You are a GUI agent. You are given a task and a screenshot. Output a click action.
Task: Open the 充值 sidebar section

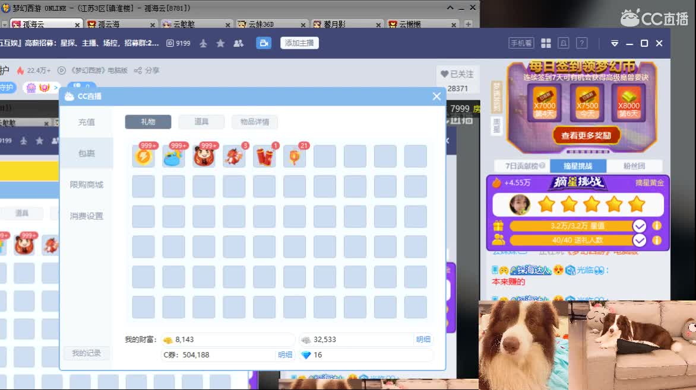click(86, 122)
